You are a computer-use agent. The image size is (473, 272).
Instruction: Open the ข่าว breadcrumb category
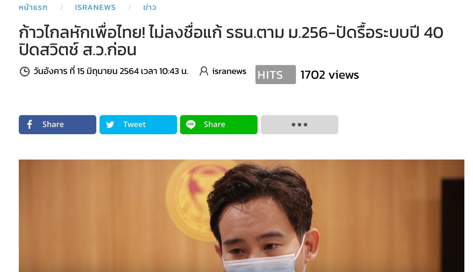click(x=150, y=7)
